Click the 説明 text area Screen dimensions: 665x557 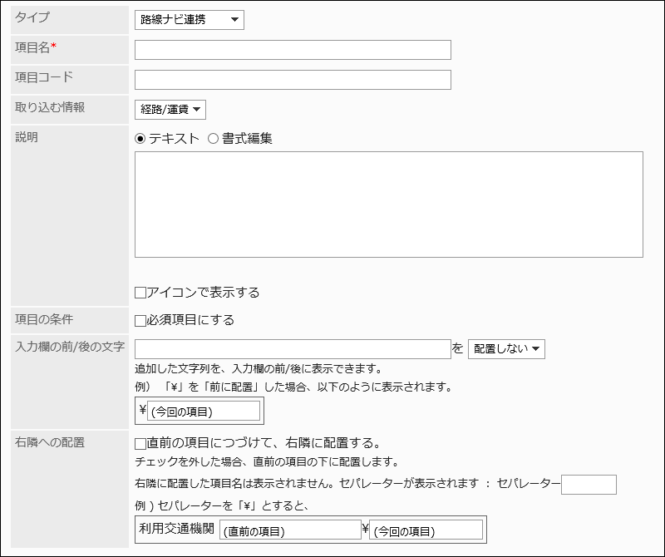388,205
